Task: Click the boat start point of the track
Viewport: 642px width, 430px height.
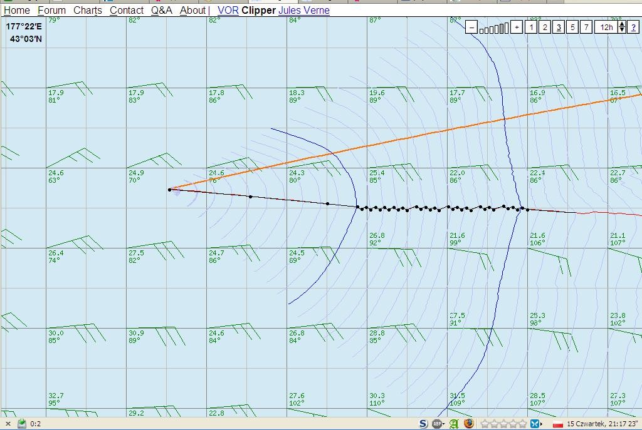Action: [169, 190]
